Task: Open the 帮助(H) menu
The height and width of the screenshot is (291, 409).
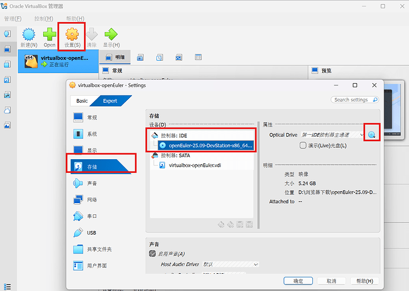Action: pos(75,19)
